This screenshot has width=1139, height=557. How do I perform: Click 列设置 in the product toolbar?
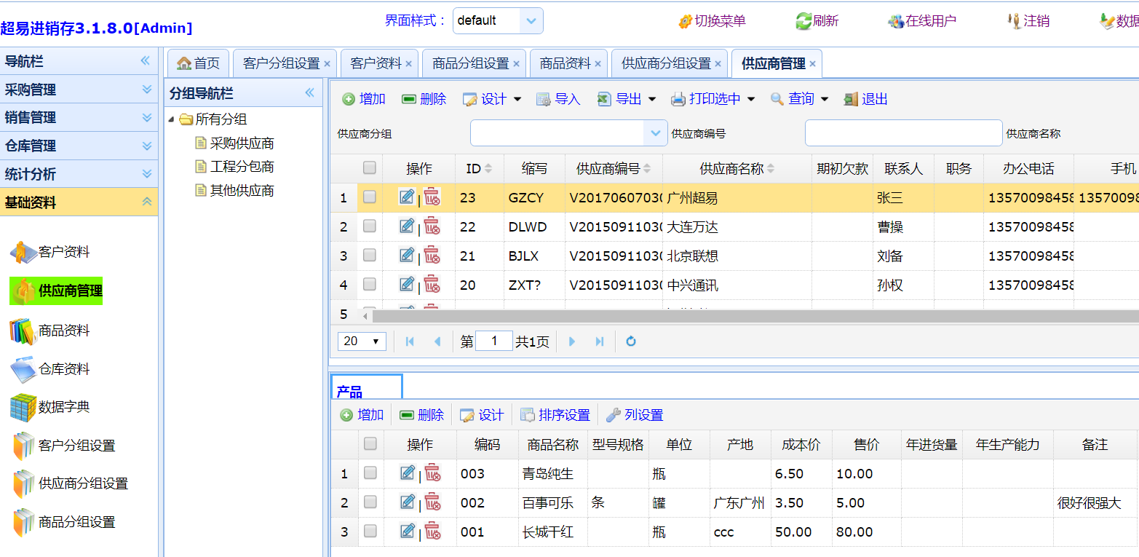point(635,415)
